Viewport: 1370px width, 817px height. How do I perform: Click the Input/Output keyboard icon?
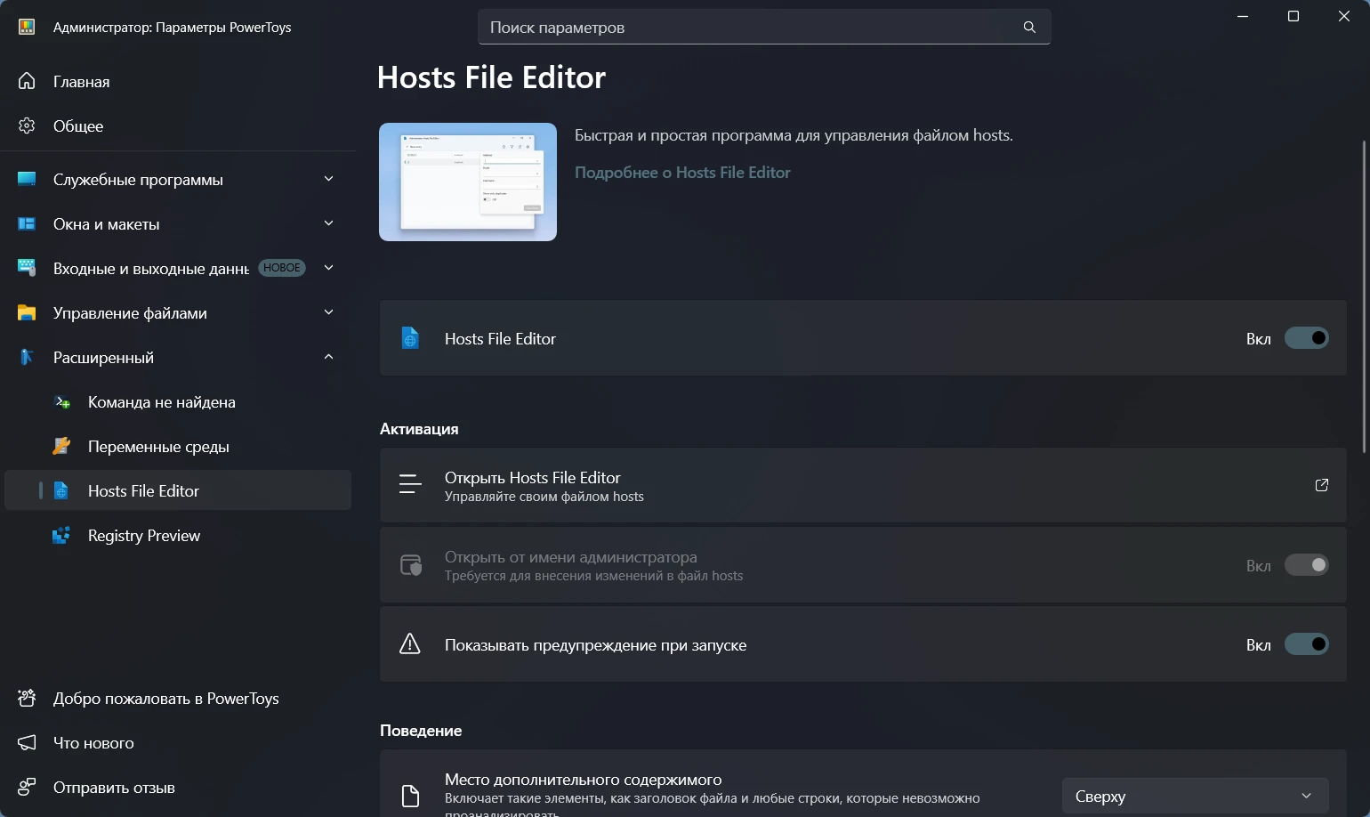click(x=27, y=268)
